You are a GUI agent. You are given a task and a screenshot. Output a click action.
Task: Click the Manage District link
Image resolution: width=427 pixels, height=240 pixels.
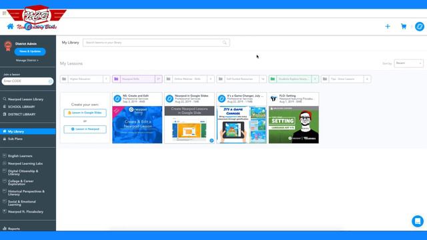coord(27,61)
